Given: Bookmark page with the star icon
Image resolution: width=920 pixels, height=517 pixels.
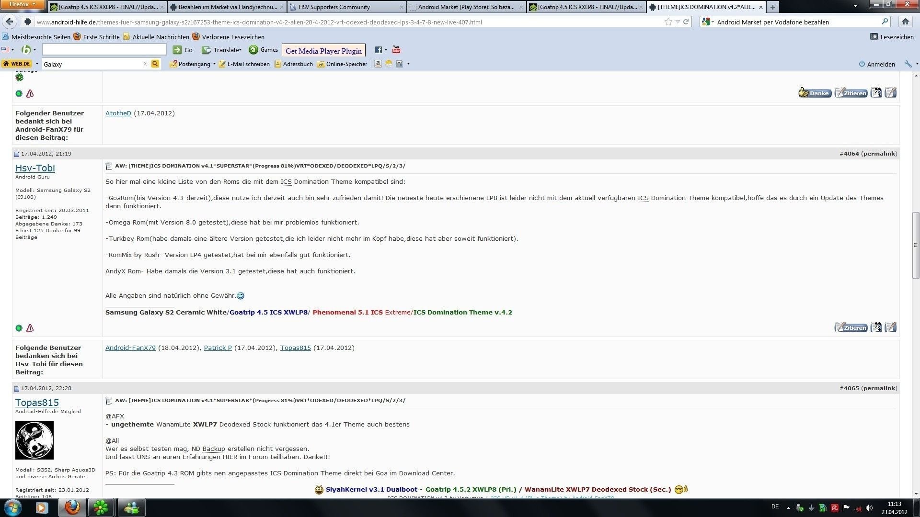Looking at the screenshot, I should 668,22.
